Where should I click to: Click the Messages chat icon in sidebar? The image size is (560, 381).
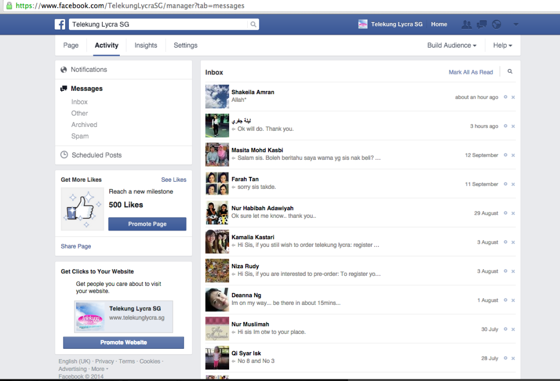coord(63,88)
